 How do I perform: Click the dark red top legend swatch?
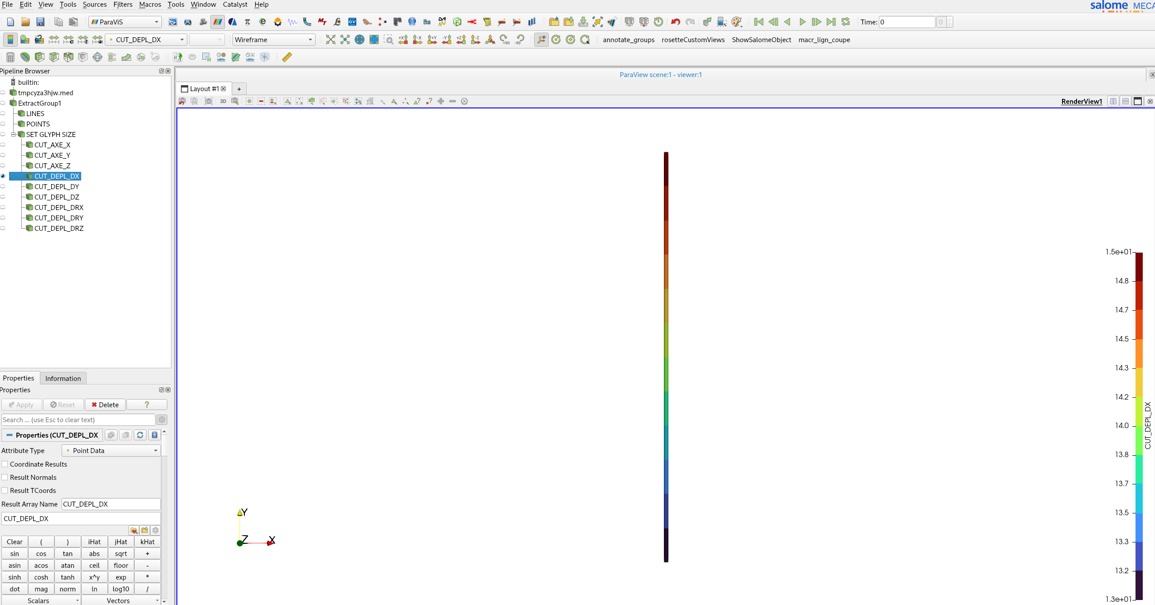[1139, 266]
